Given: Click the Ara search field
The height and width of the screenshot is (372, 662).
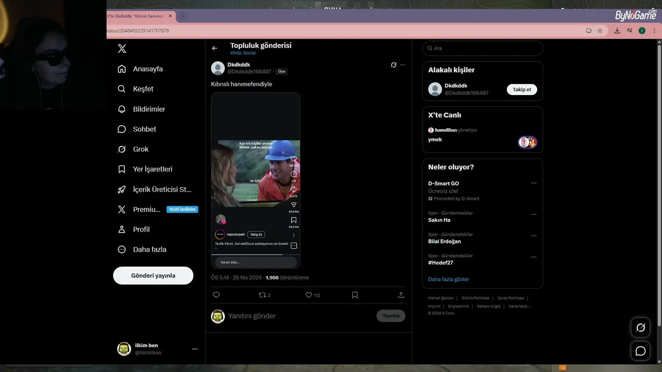Looking at the screenshot, I should (x=483, y=48).
